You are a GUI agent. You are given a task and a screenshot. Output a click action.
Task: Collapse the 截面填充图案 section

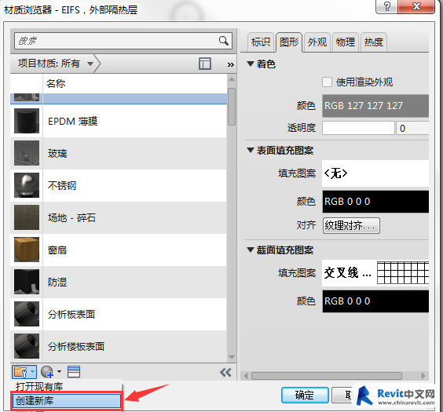(251, 250)
